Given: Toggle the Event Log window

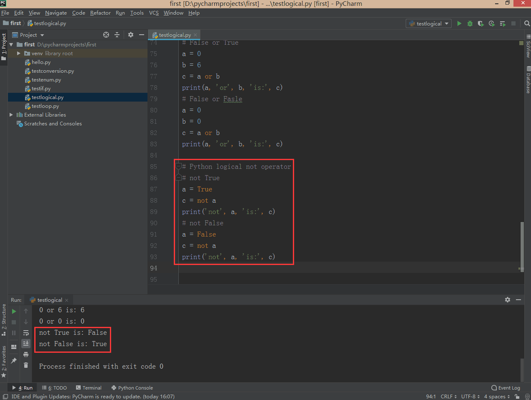Looking at the screenshot, I should [506, 388].
